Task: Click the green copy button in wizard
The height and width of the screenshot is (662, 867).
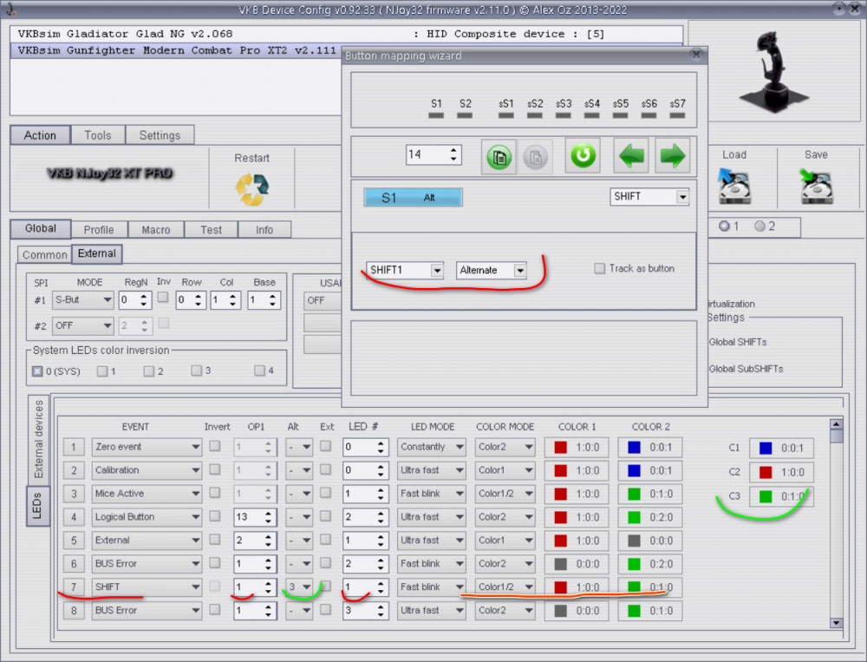Action: pos(499,156)
